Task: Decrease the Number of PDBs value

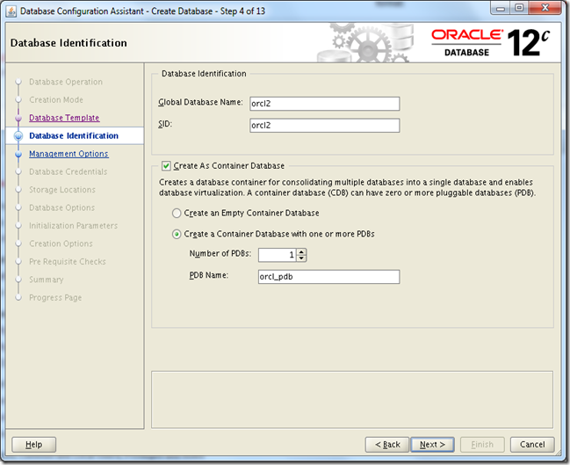Action: (x=301, y=258)
